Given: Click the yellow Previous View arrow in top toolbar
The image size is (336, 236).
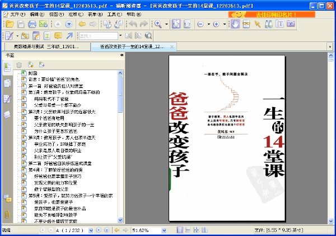Looking at the screenshot, I should point(82,24).
